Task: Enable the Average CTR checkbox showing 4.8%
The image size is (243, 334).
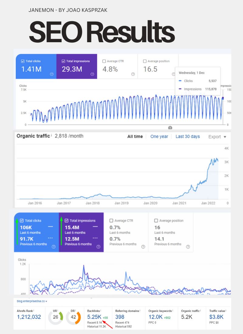Action: point(104,61)
